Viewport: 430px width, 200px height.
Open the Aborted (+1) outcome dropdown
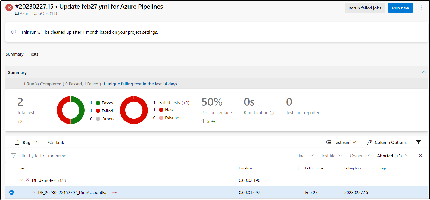point(393,156)
